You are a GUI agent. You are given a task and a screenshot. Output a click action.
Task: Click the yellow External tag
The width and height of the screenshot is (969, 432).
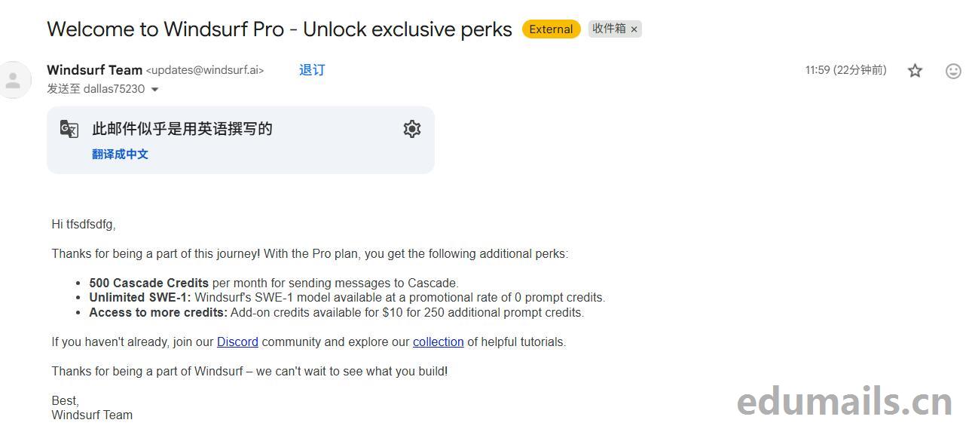pyautogui.click(x=551, y=29)
